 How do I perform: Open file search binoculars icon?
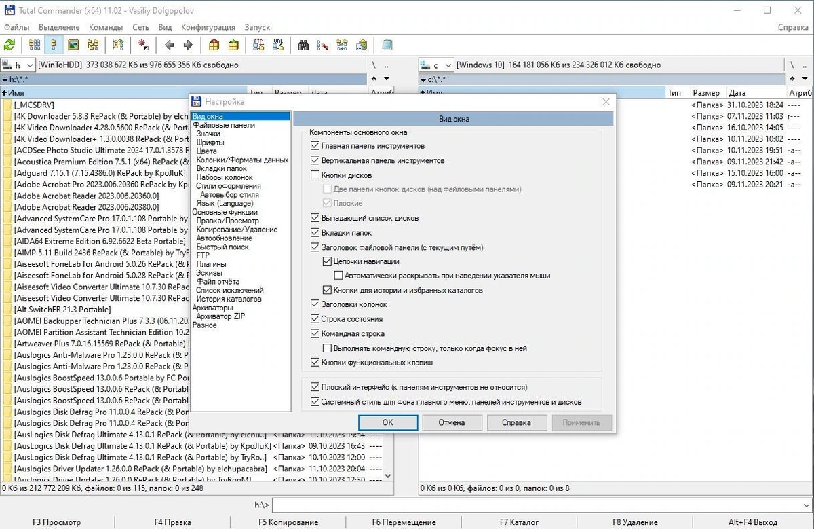tap(303, 45)
